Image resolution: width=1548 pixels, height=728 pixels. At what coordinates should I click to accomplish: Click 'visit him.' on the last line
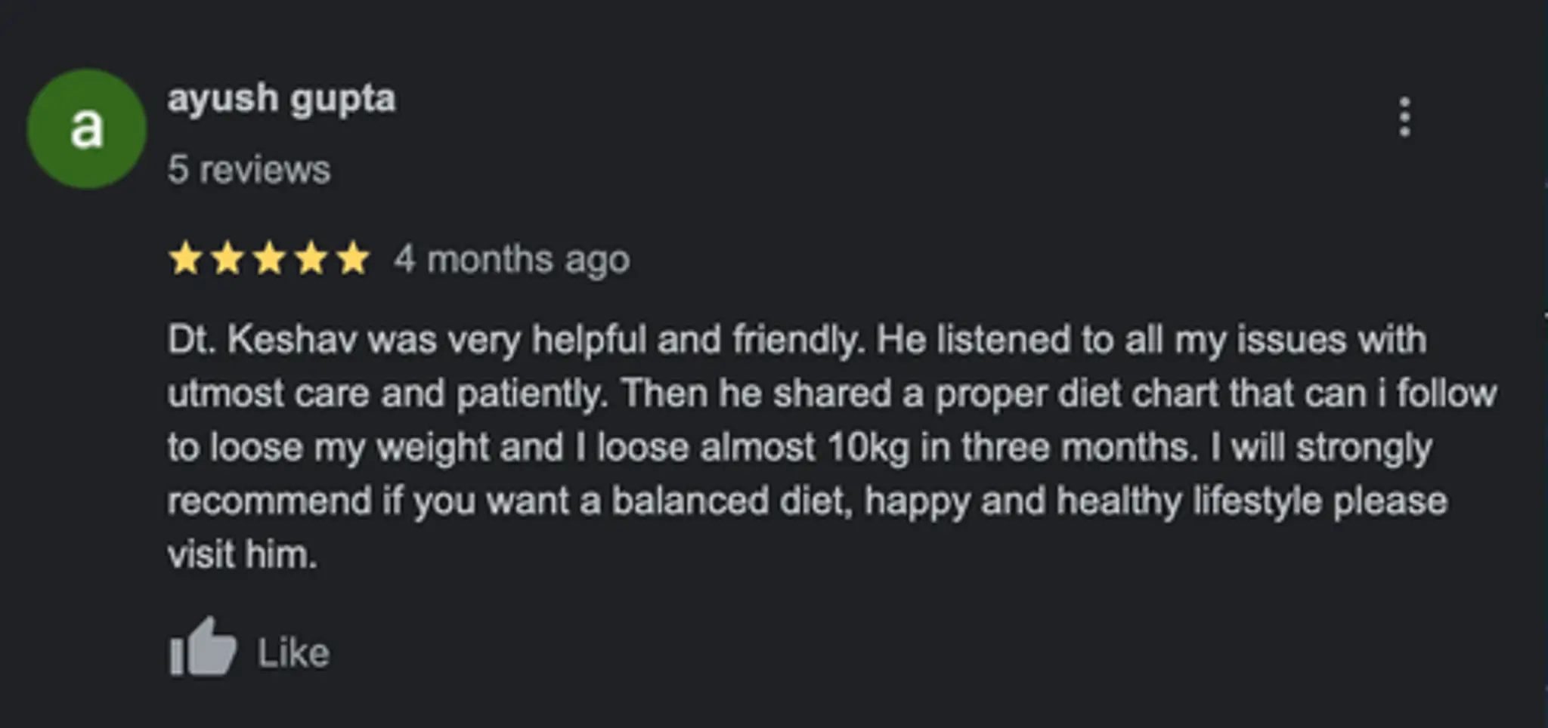tap(242, 554)
